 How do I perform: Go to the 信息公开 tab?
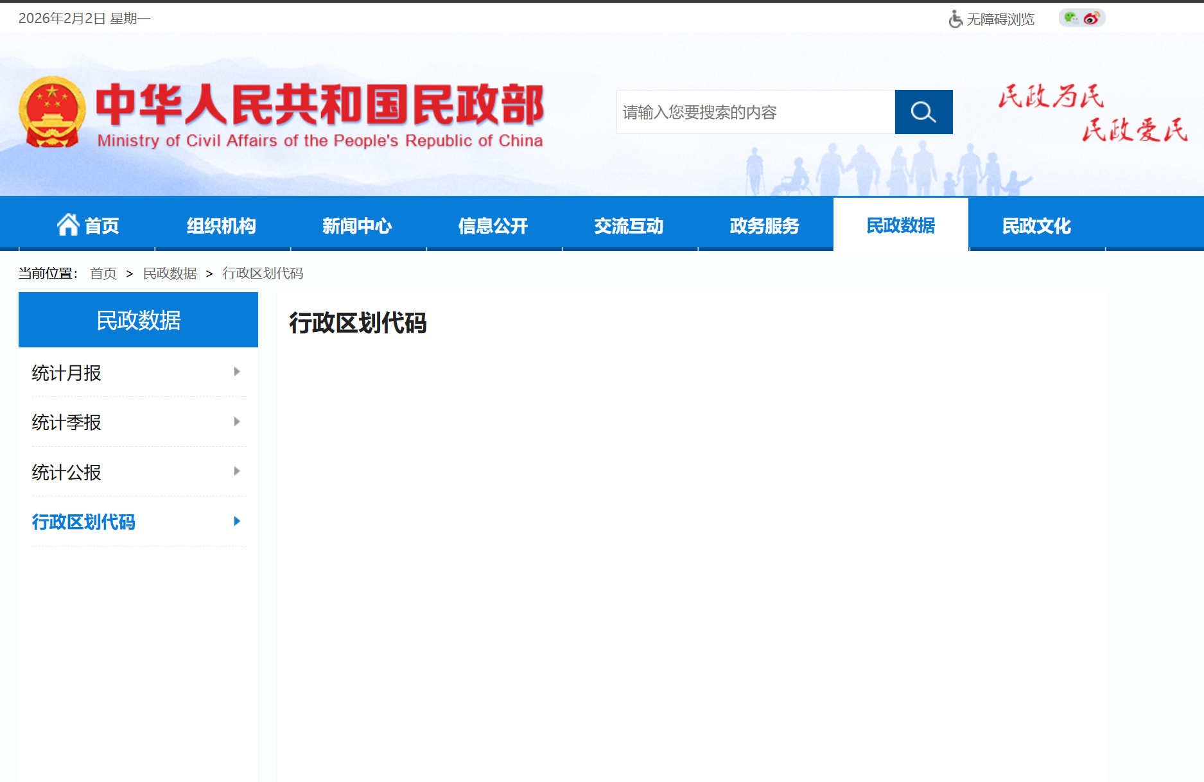tap(493, 226)
